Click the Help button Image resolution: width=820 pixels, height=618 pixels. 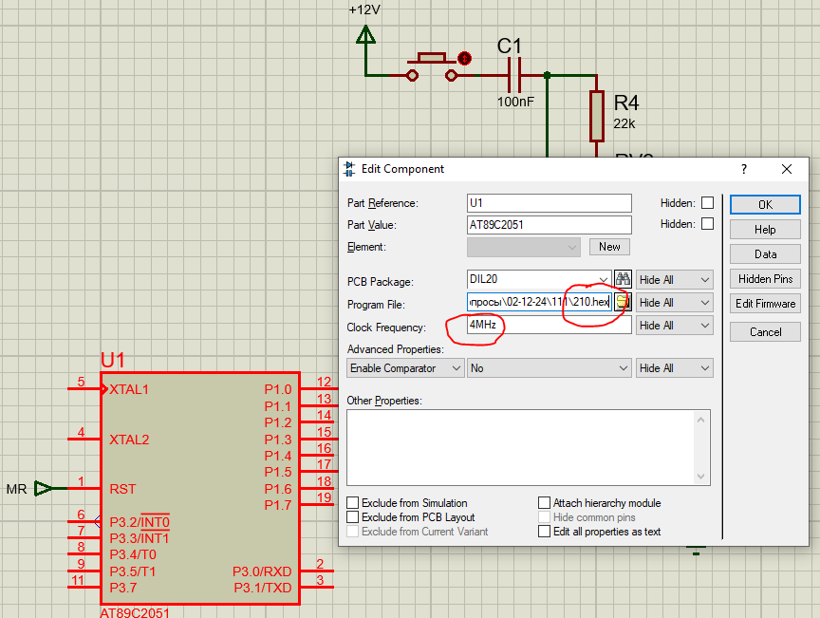[x=765, y=229]
